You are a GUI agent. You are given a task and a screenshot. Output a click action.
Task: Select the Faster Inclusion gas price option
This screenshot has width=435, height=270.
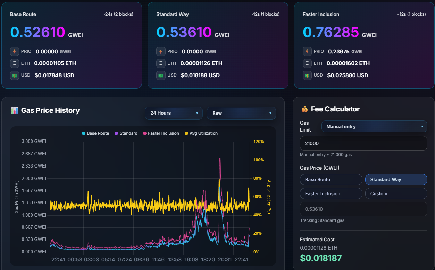coord(331,193)
